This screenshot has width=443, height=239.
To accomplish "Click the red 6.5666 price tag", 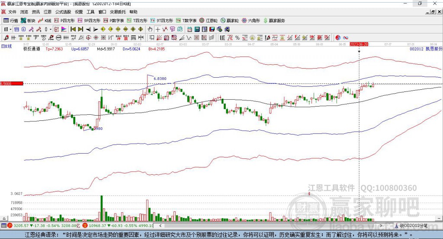I will coord(12,83).
